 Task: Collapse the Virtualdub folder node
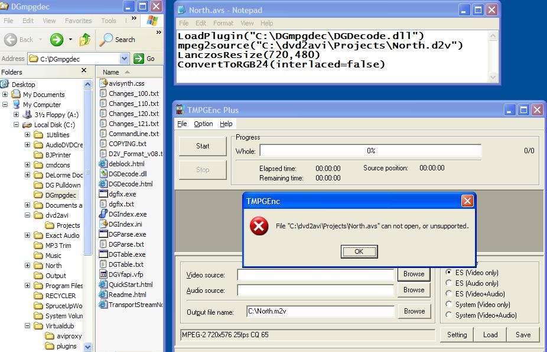(27, 326)
